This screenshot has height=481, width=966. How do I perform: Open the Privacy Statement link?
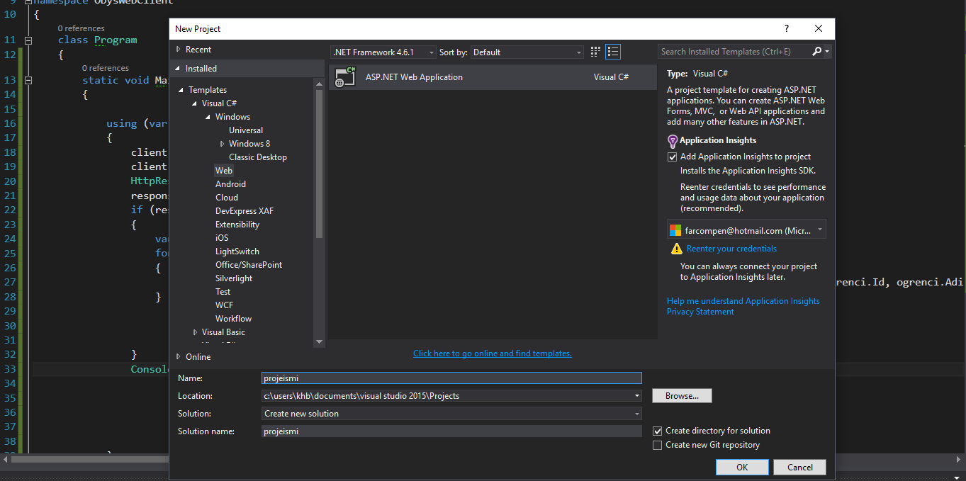[x=700, y=312]
